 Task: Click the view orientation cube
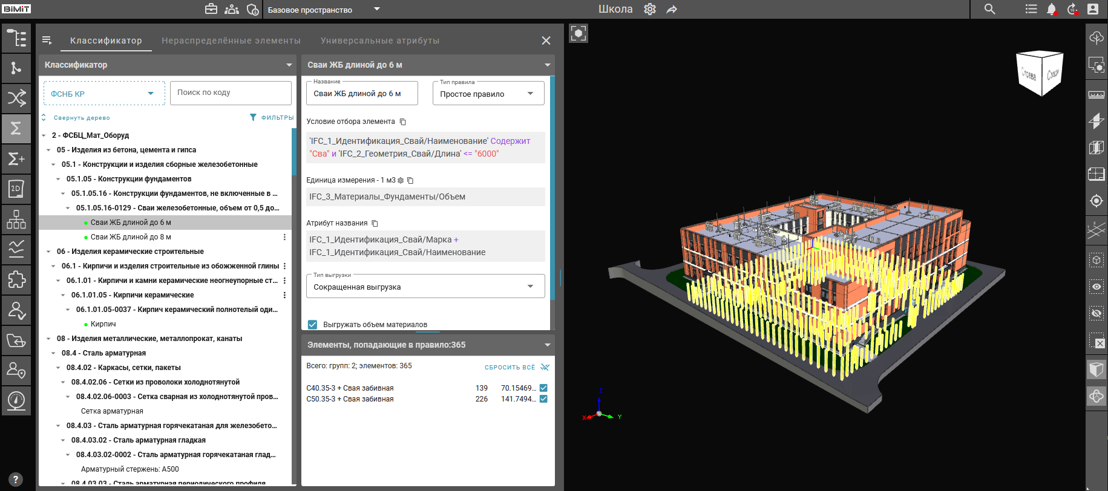(x=1040, y=74)
